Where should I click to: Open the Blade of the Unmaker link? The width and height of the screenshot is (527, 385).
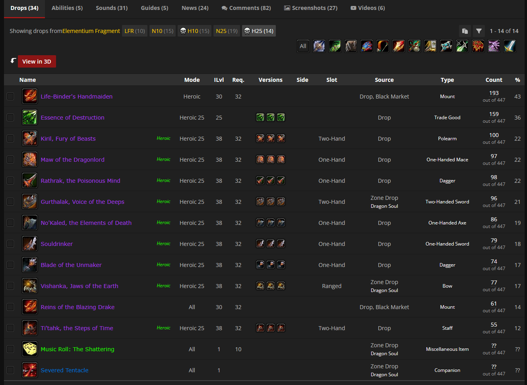71,265
